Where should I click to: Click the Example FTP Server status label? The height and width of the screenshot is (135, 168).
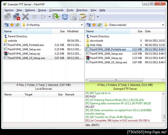125,89
